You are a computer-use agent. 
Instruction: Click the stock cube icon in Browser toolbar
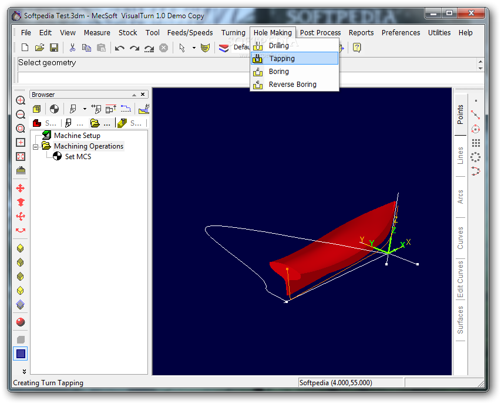(37, 109)
